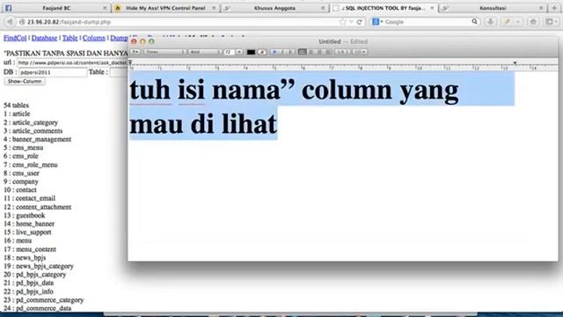Apply underline in TextEdit toolbar
This screenshot has width=563, height=317.
(290, 52)
